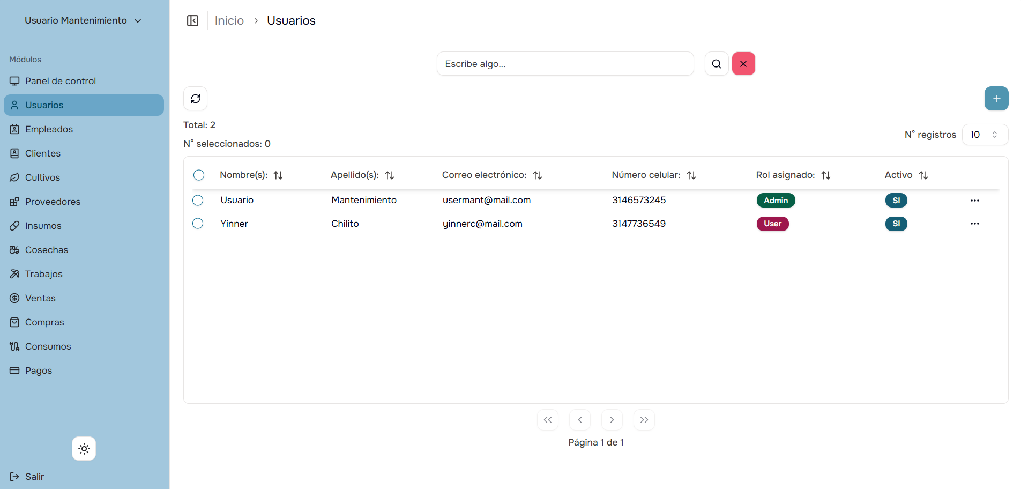1021x489 pixels.
Task: Open actions menu for Usuario row
Action: pyautogui.click(x=974, y=201)
